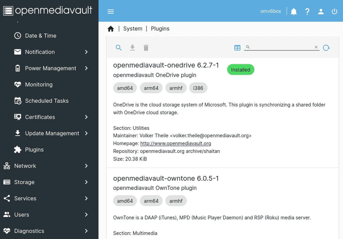Open the column view grid icon
Viewport: 343px width, 239px height.
[x=237, y=48]
